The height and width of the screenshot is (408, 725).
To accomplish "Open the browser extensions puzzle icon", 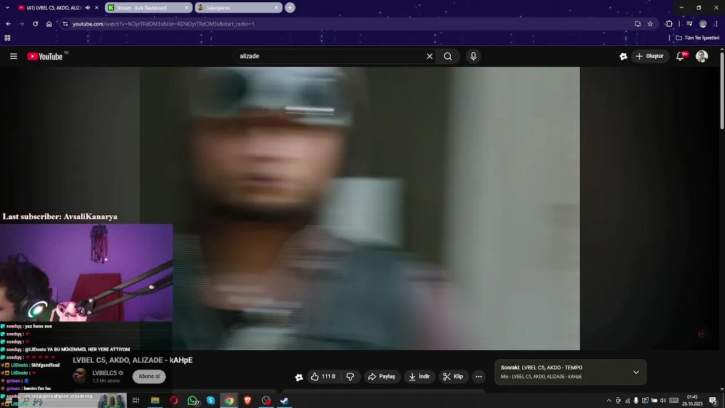I will (669, 24).
